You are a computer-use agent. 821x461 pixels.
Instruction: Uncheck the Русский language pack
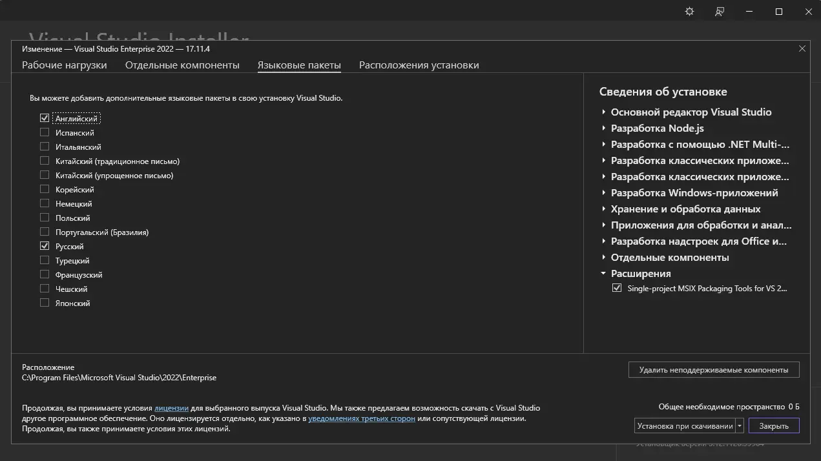(x=45, y=246)
